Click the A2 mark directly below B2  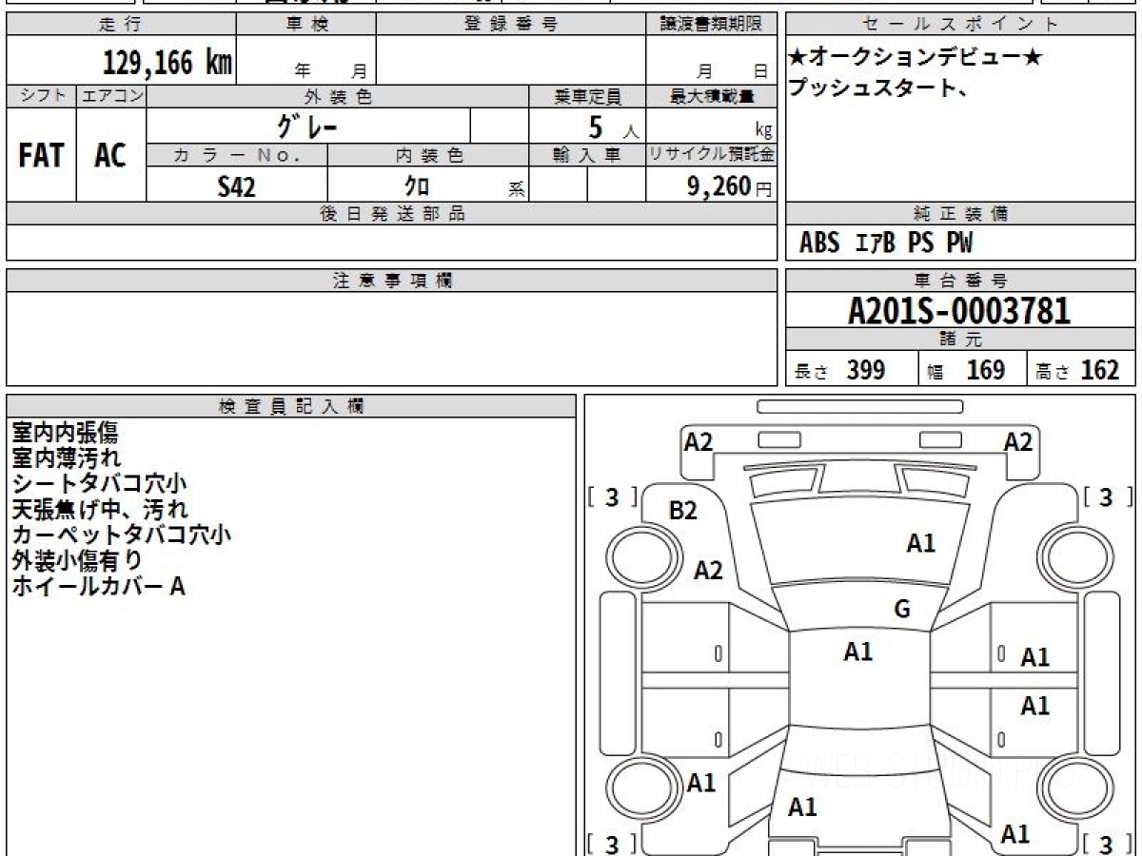click(708, 570)
